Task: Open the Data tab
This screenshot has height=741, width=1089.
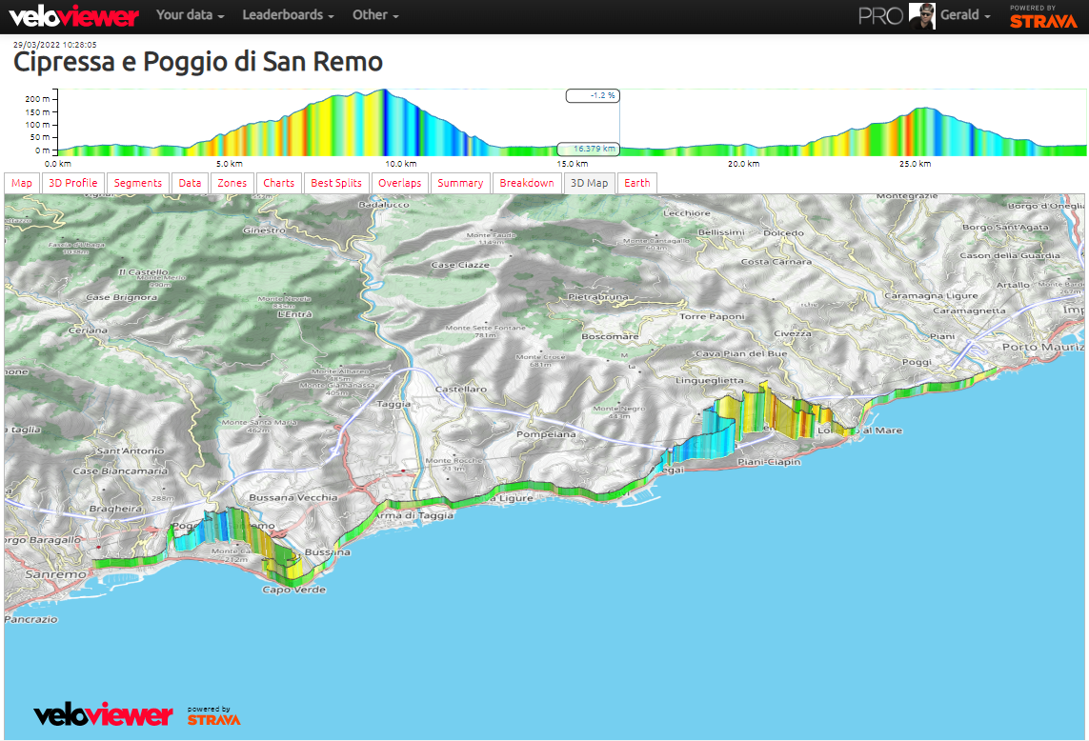Action: point(190,183)
